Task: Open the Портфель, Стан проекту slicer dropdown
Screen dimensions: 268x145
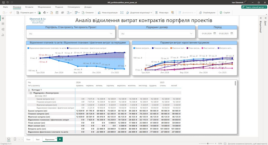Action: coord(71,34)
